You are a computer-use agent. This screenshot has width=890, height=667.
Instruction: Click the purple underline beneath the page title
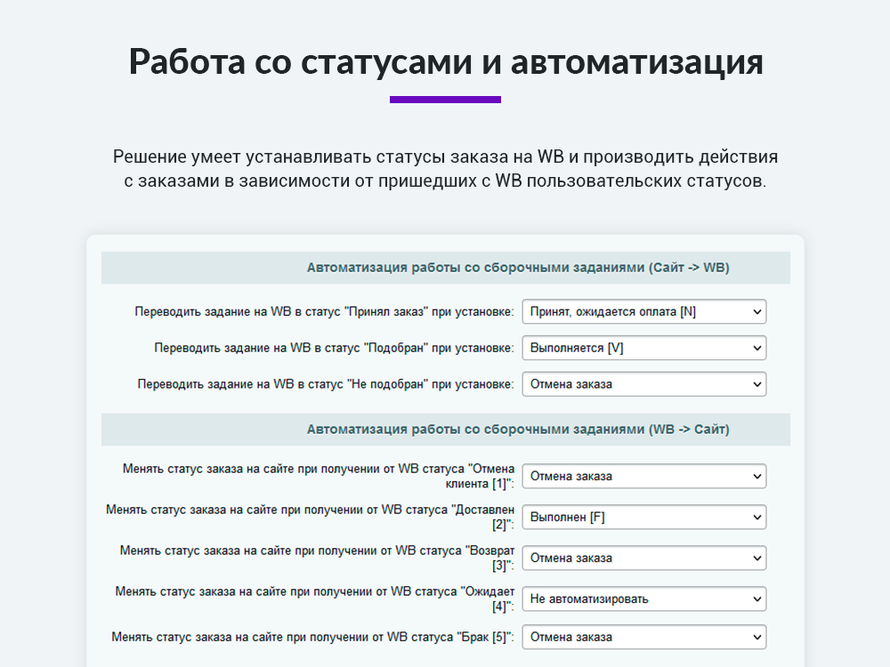pos(445,98)
